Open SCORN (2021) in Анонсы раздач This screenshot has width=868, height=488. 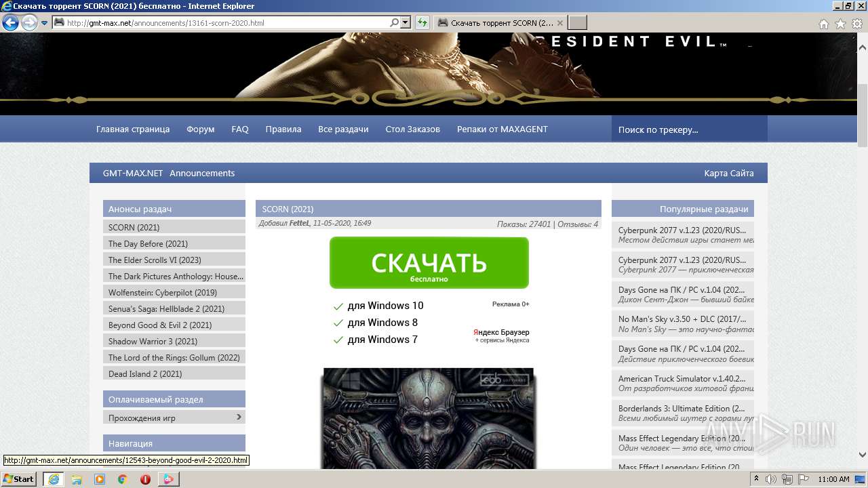click(174, 227)
